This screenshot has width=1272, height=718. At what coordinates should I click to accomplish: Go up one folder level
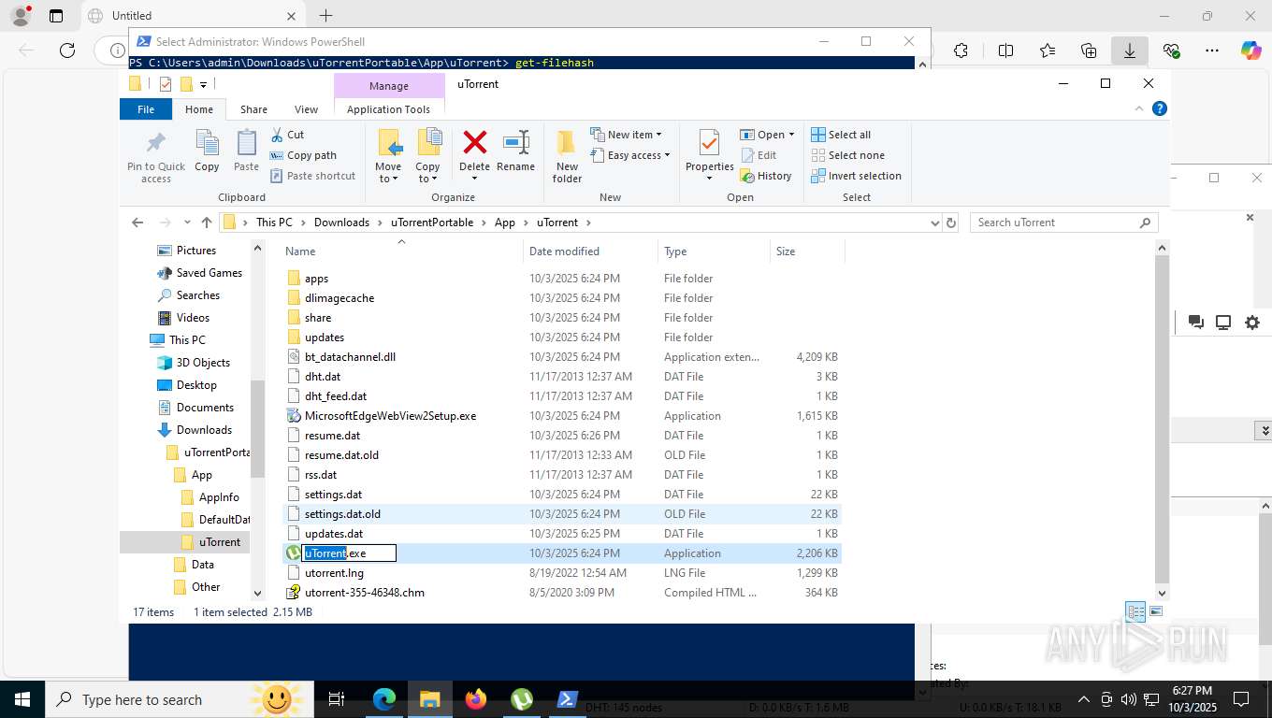207,223
